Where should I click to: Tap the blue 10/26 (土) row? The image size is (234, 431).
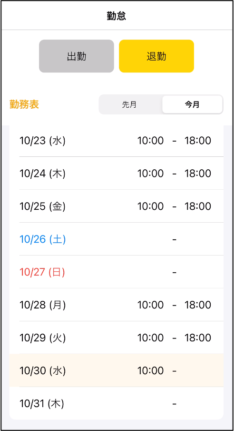point(117,239)
